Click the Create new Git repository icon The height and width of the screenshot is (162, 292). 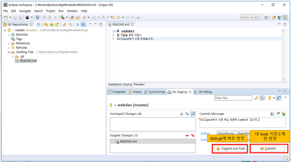tap(57, 24)
